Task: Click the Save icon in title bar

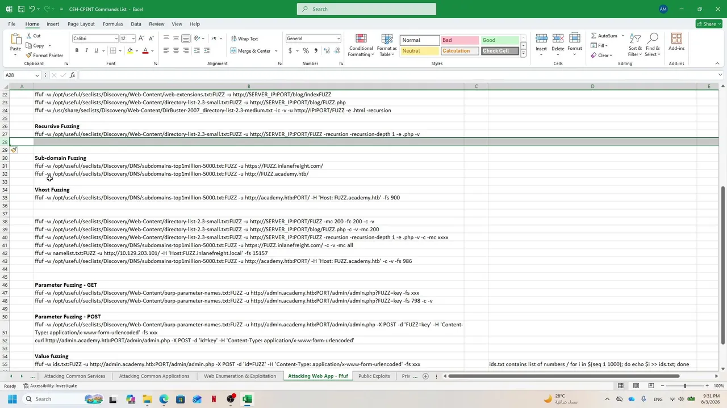Action: pyautogui.click(x=21, y=9)
